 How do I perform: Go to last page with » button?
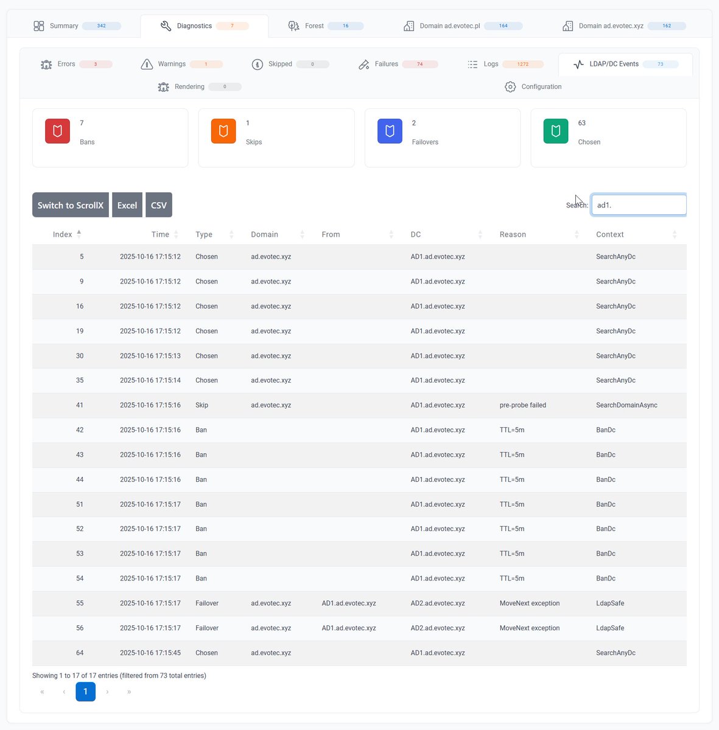tap(129, 692)
